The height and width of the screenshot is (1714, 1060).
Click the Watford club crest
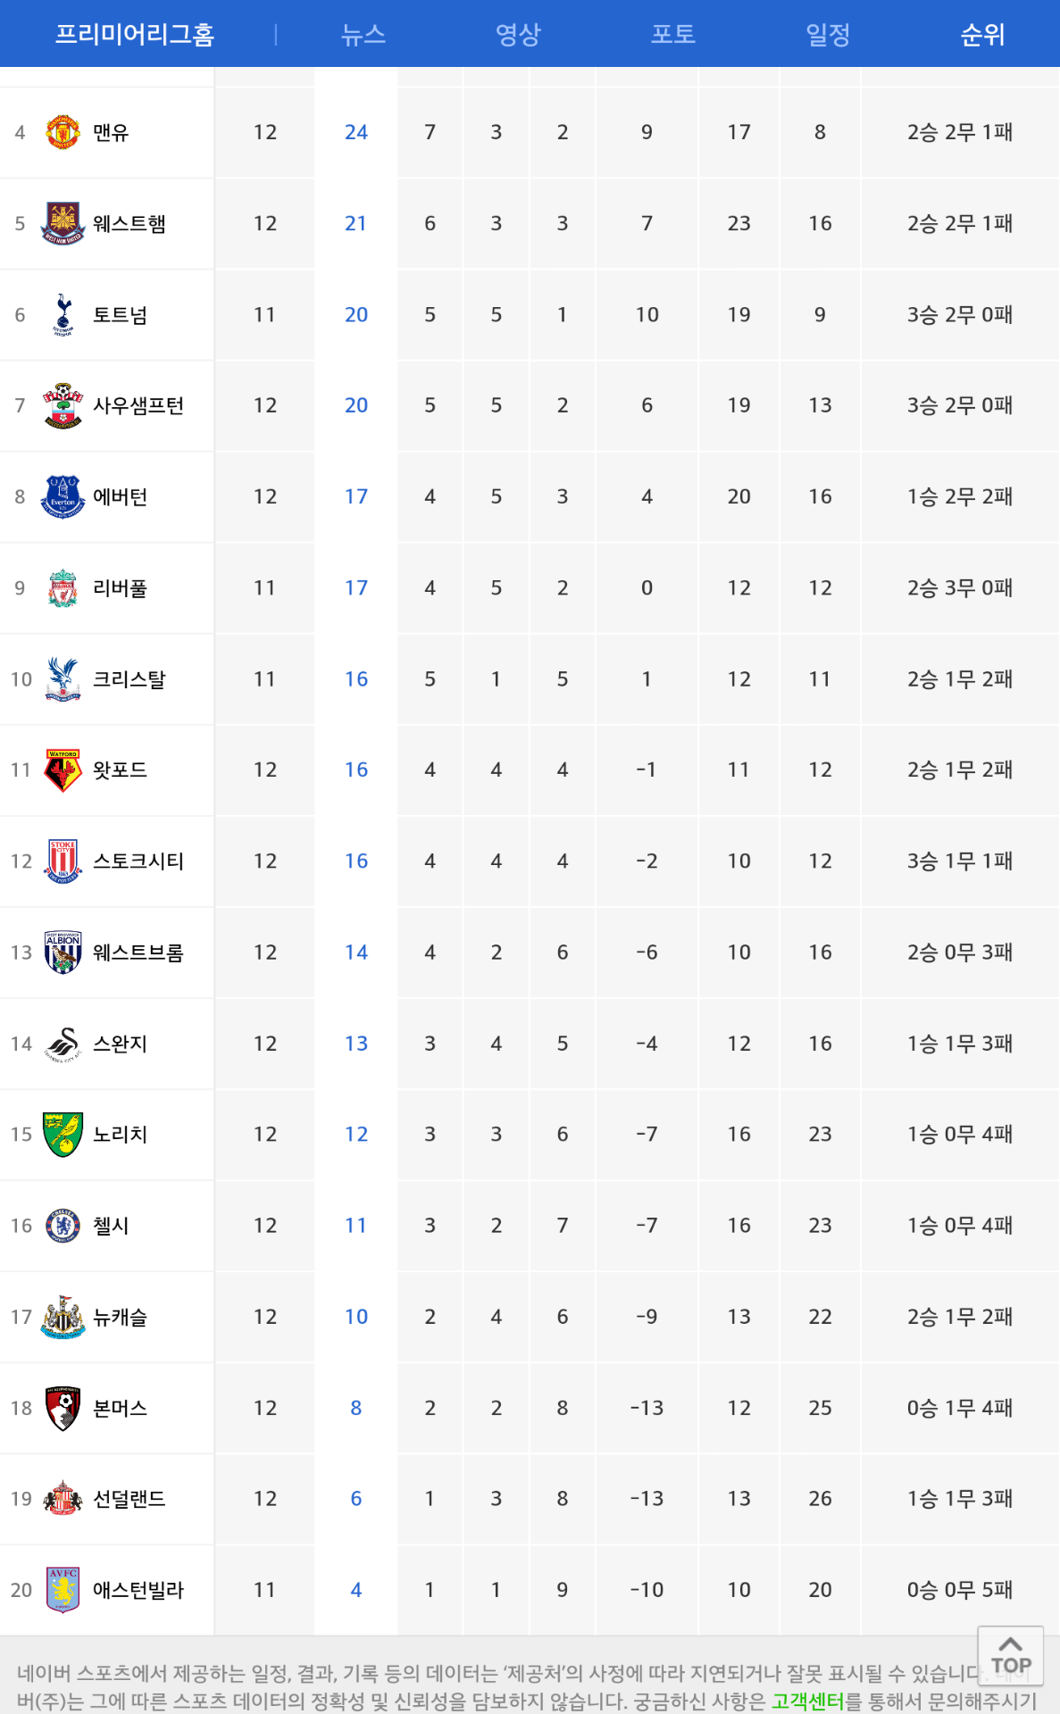[x=63, y=770]
